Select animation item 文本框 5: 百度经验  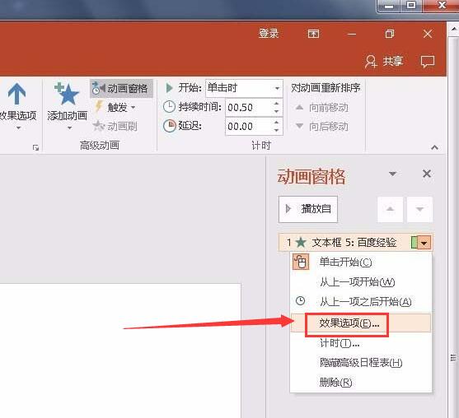355,243
